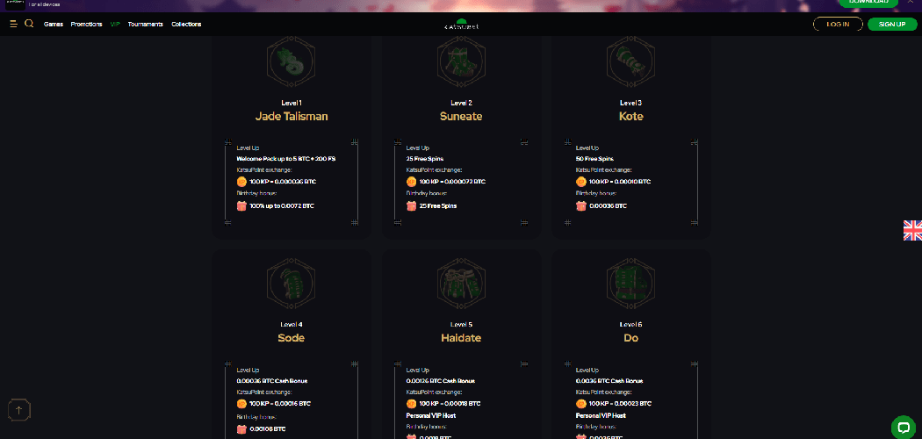
Task: Click the Sode level emblem
Action: [x=291, y=283]
